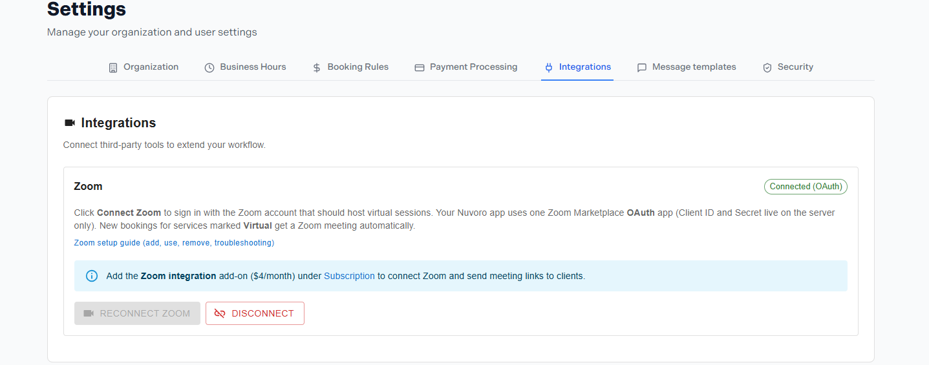Go to Payment Processing tab
929x365 pixels.
(x=466, y=67)
